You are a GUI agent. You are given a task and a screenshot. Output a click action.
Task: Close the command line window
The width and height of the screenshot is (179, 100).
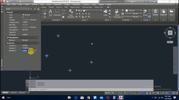click(x=27, y=82)
